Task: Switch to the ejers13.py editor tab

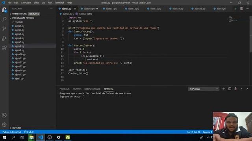Action: point(156,9)
